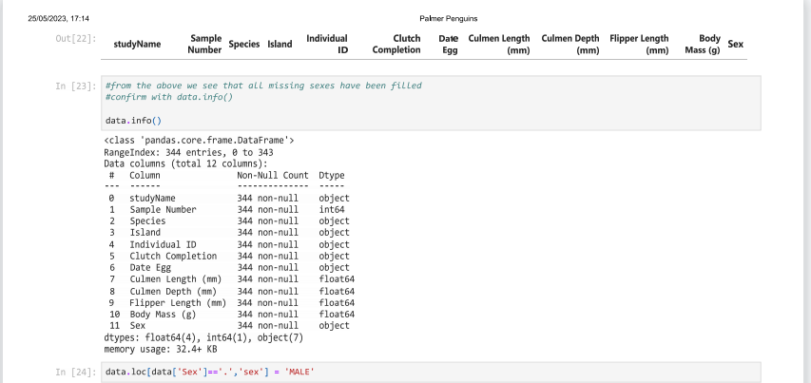This screenshot has width=811, height=383.
Task: Click the Clutch Completion column header
Action: click(396, 44)
